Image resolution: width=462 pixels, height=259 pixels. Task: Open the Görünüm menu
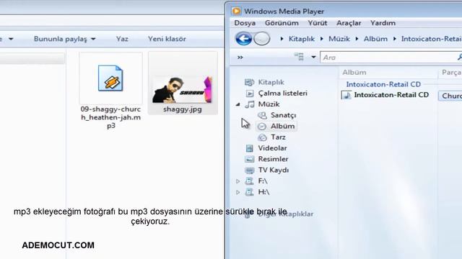282,23
